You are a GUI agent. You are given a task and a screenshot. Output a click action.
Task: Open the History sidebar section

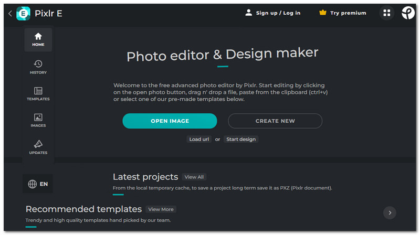(x=38, y=67)
